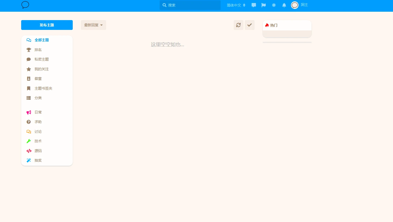Open the chat messages icon in header
This screenshot has width=393, height=222.
[x=254, y=5]
